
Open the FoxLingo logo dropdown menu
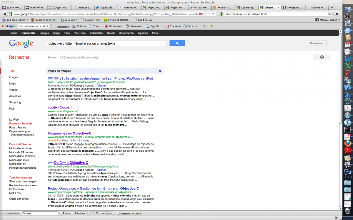[x=9, y=26]
